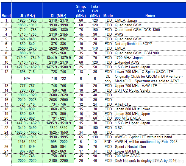Viewport: 186px width, 166px height.
Task: Select 'Upper 700 MHz, VzW-LTE' note
Action: pos(150,86)
